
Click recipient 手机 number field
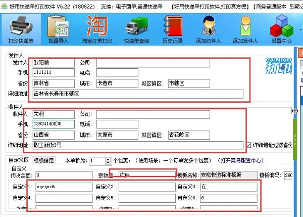point(54,124)
